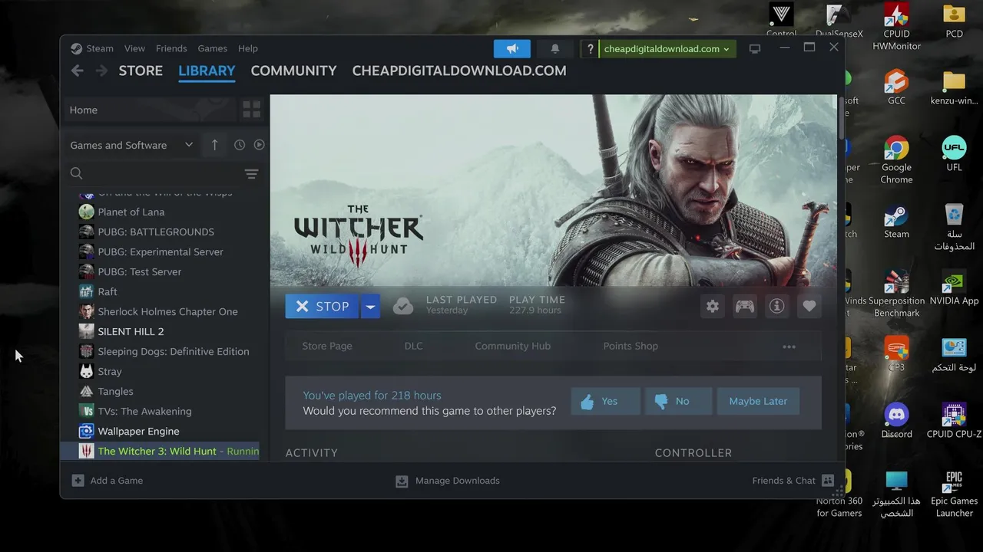Go back with the left arrow
The height and width of the screenshot is (552, 983).
pyautogui.click(x=77, y=71)
